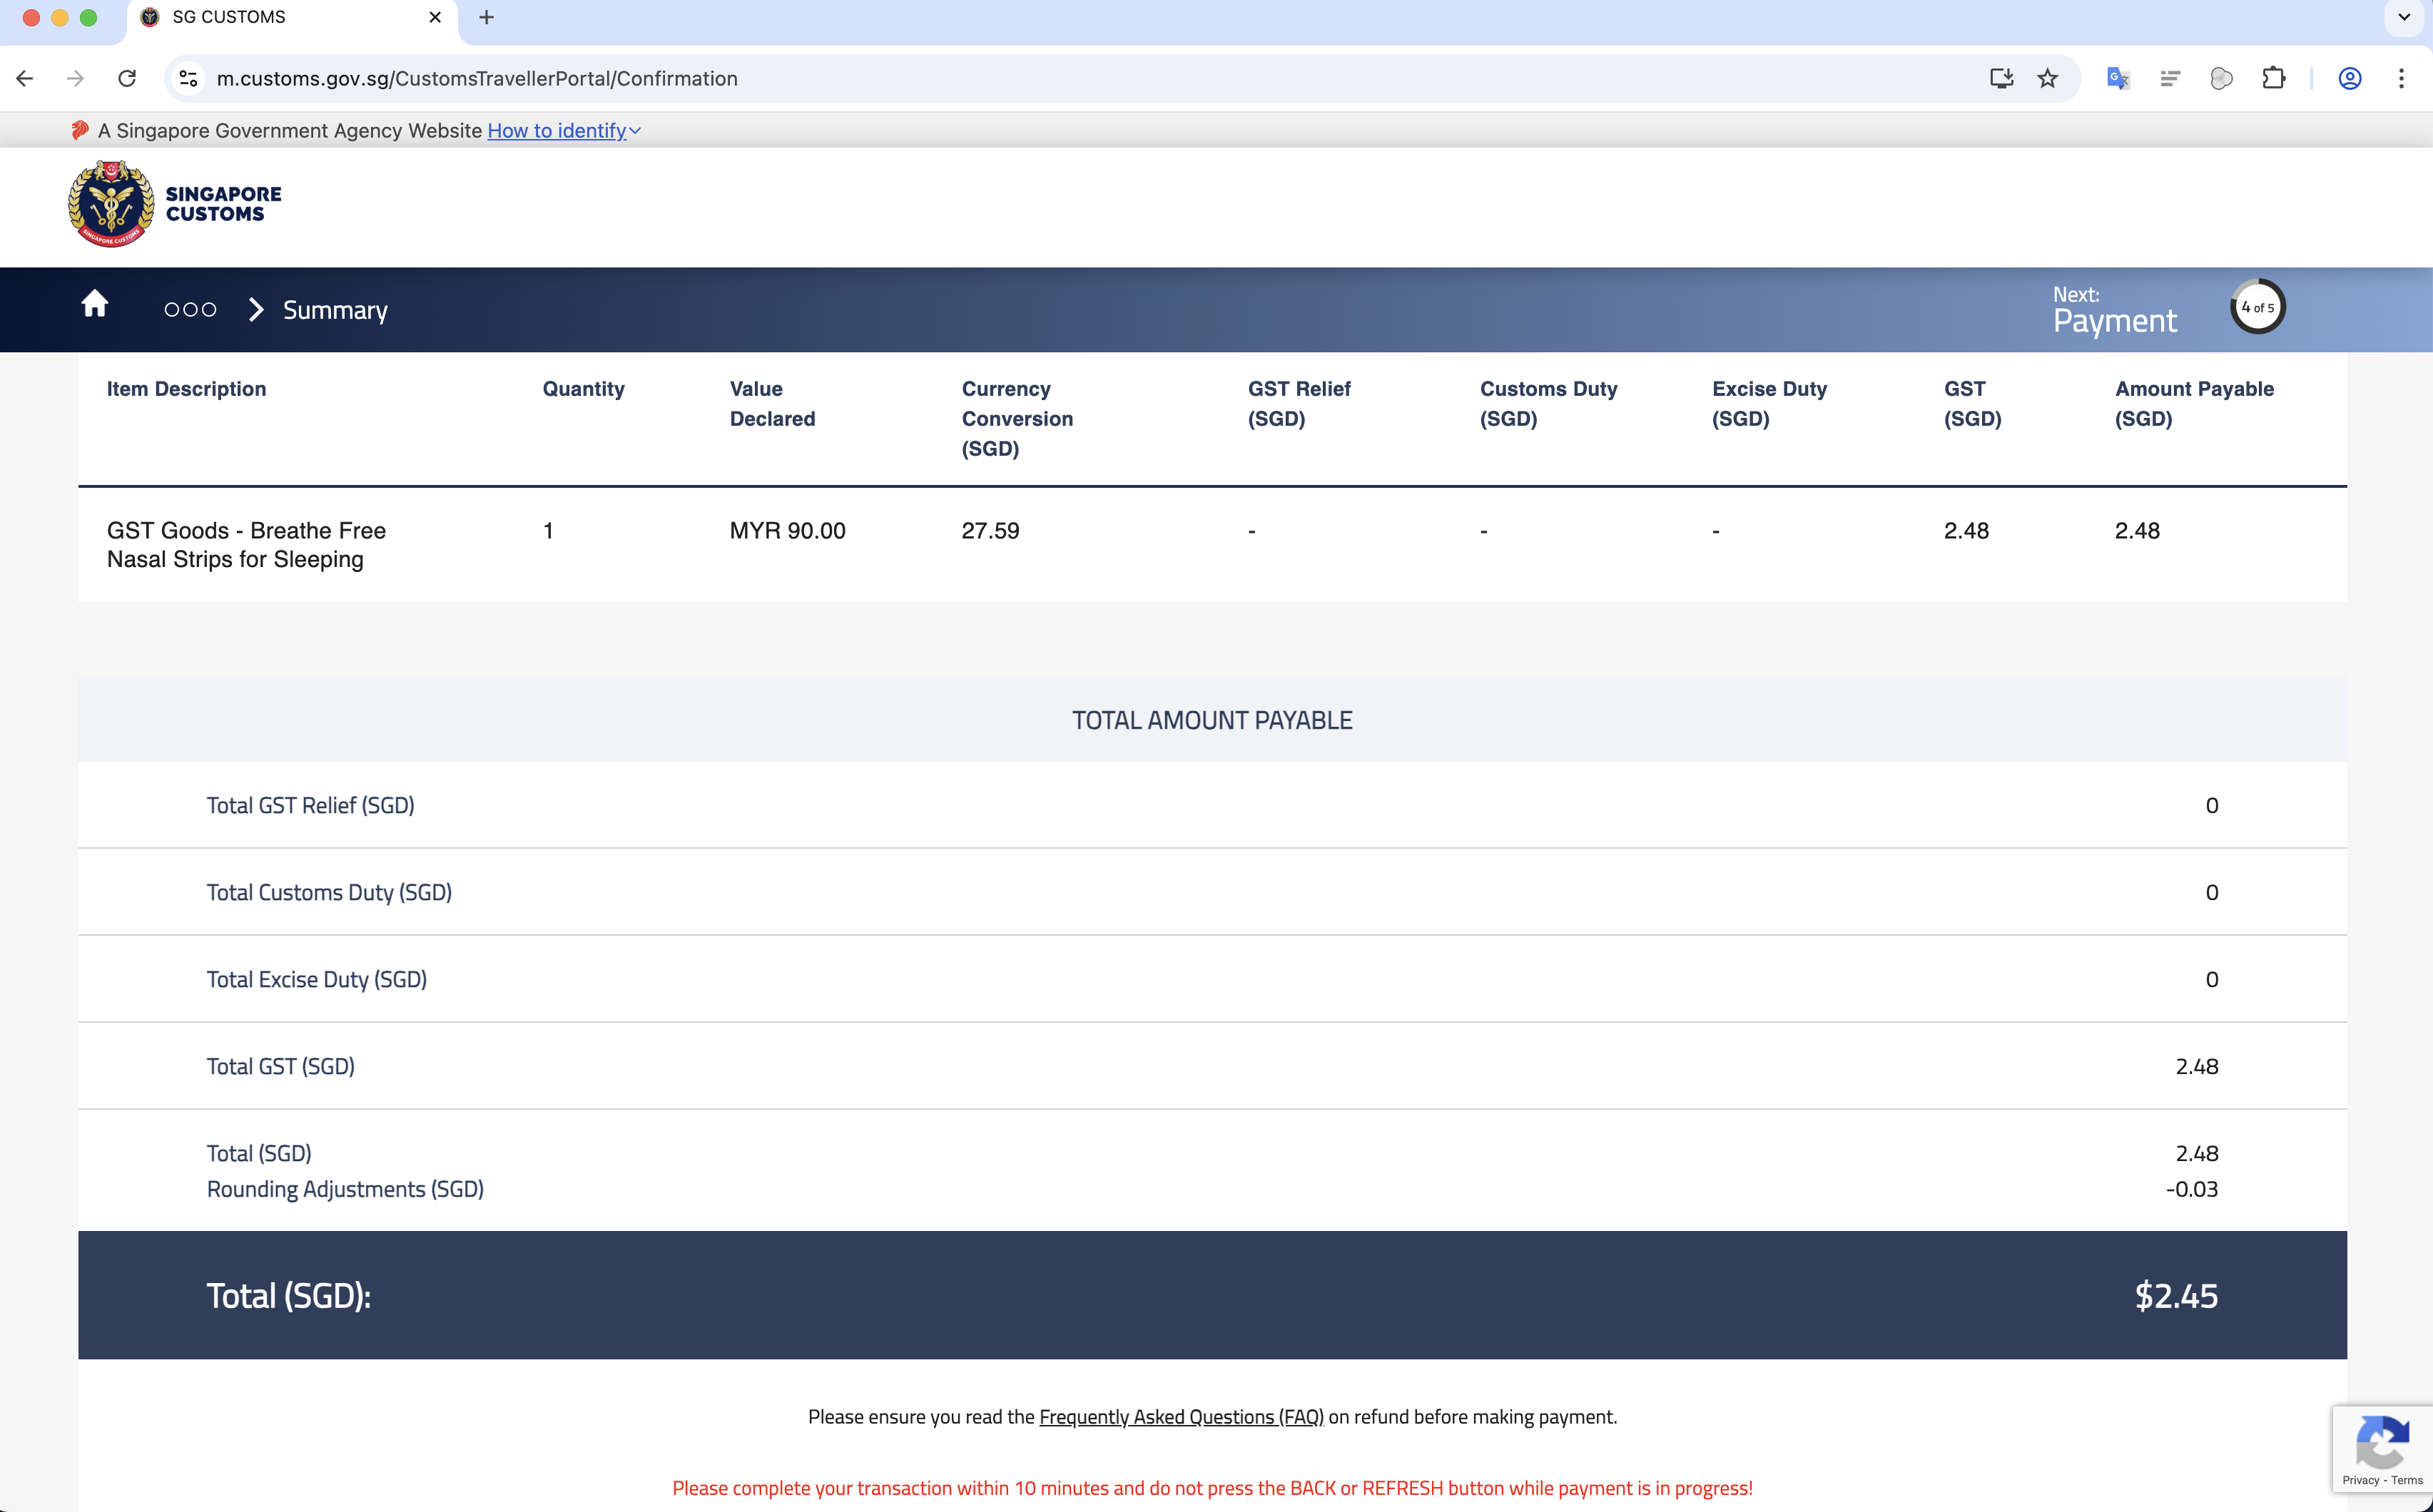Open Chrome three-dot menu

point(2401,78)
